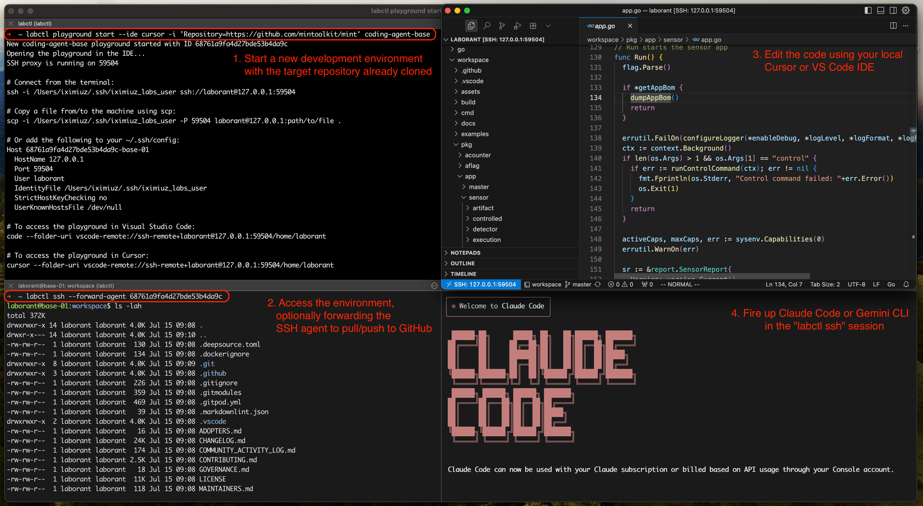Viewport: 923px width, 506px height.
Task: Open editor more actions ellipsis
Action: pos(906,26)
